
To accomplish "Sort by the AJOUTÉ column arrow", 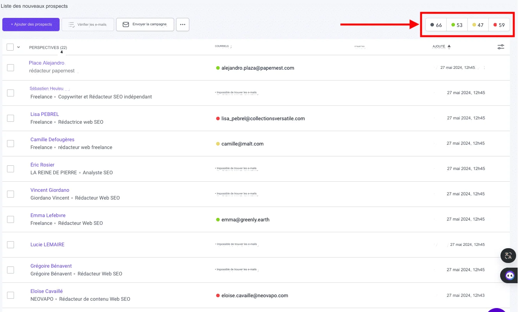I will [x=449, y=47].
